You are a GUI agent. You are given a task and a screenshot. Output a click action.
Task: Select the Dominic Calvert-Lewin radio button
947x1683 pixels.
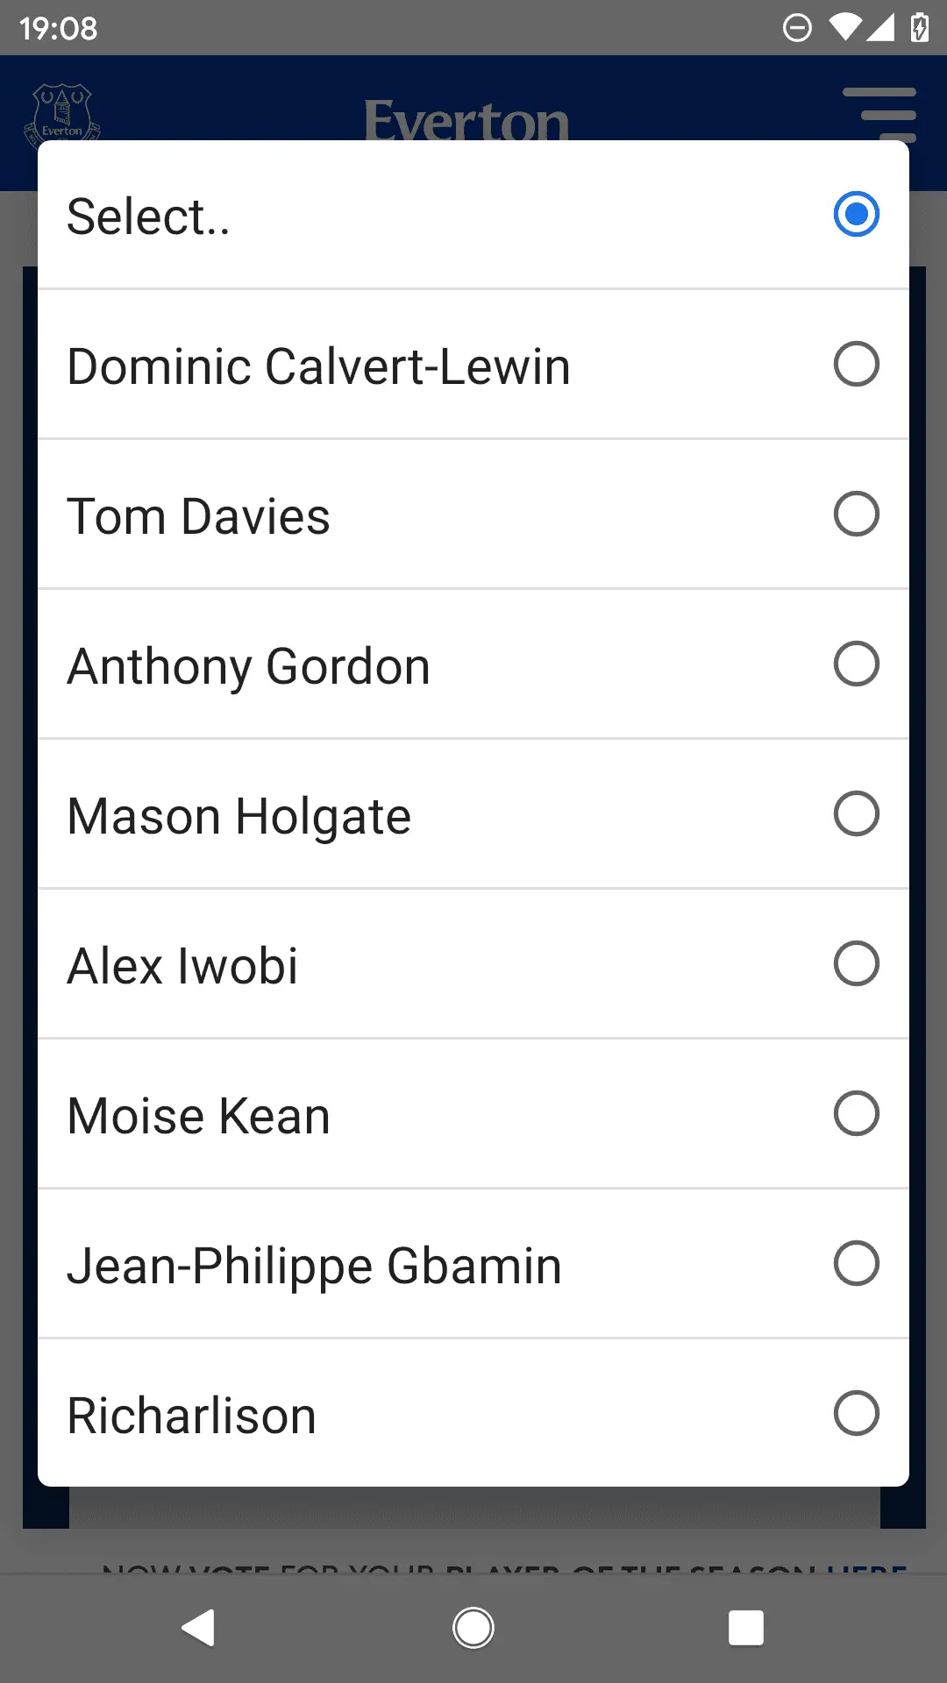(856, 365)
